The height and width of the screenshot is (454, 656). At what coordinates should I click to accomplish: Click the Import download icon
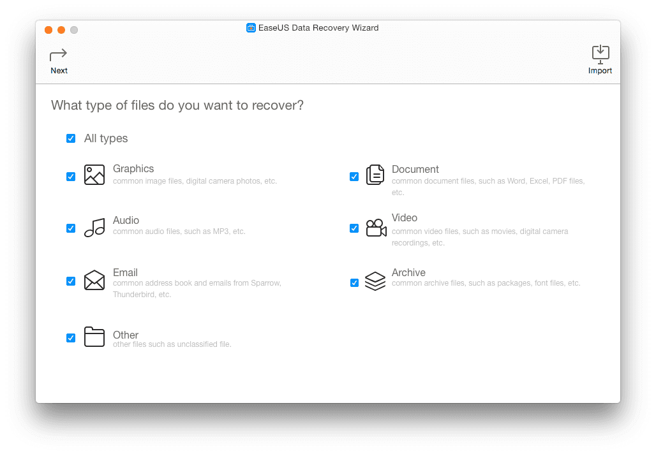point(600,54)
